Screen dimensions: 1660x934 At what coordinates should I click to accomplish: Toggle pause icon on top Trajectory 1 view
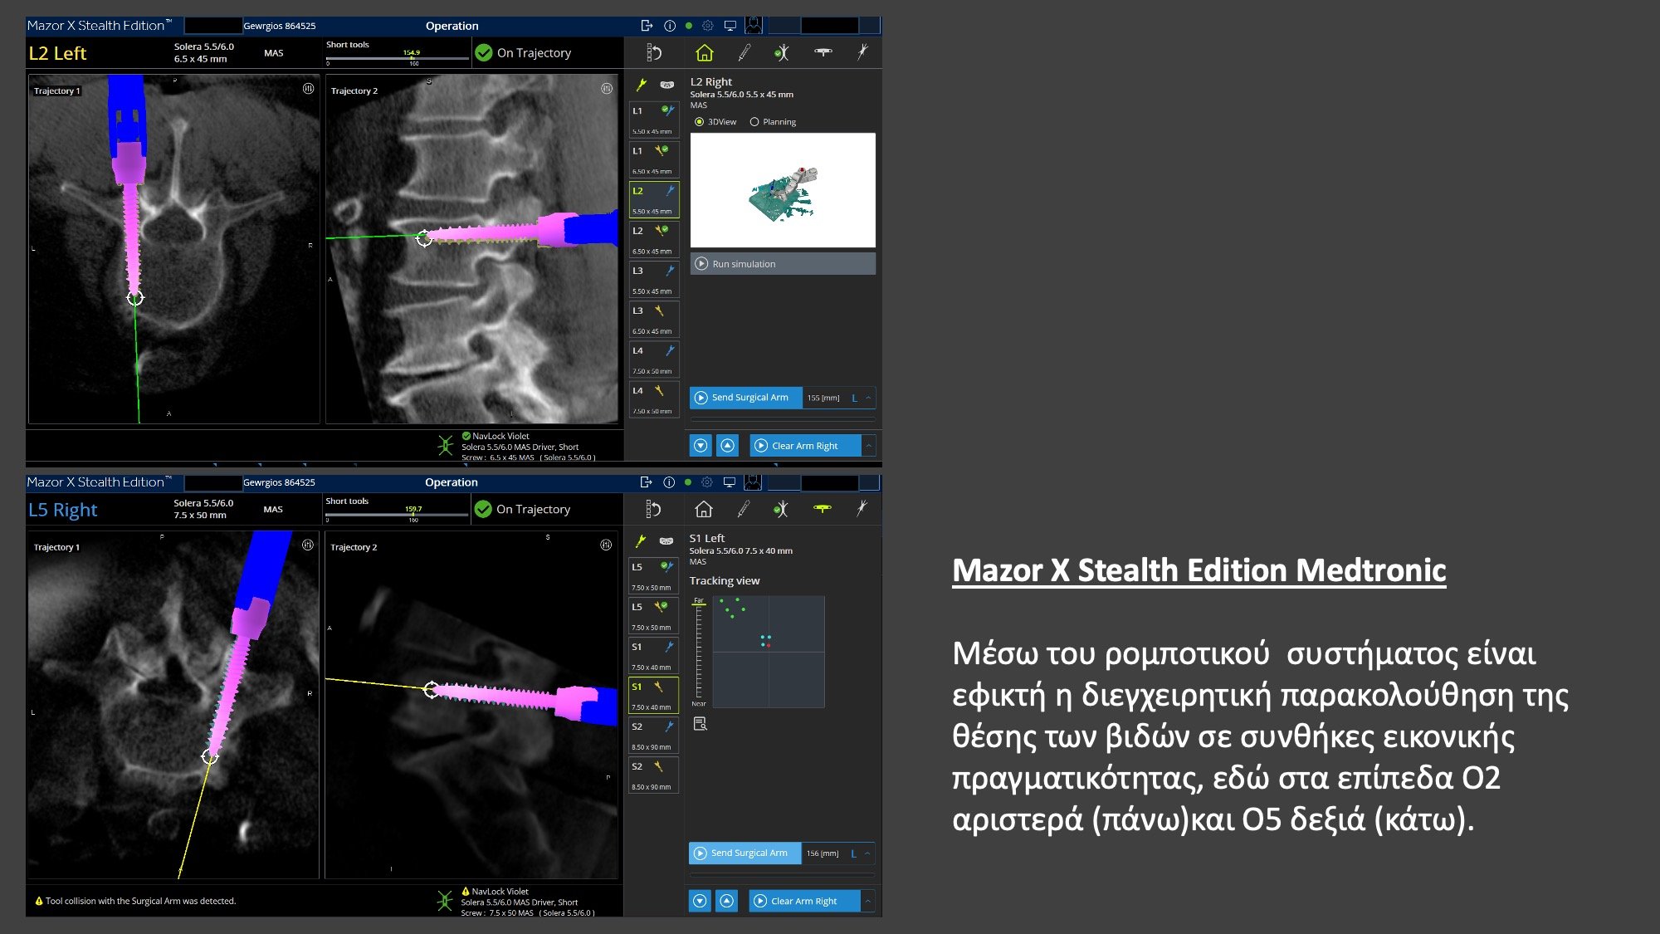[308, 89]
